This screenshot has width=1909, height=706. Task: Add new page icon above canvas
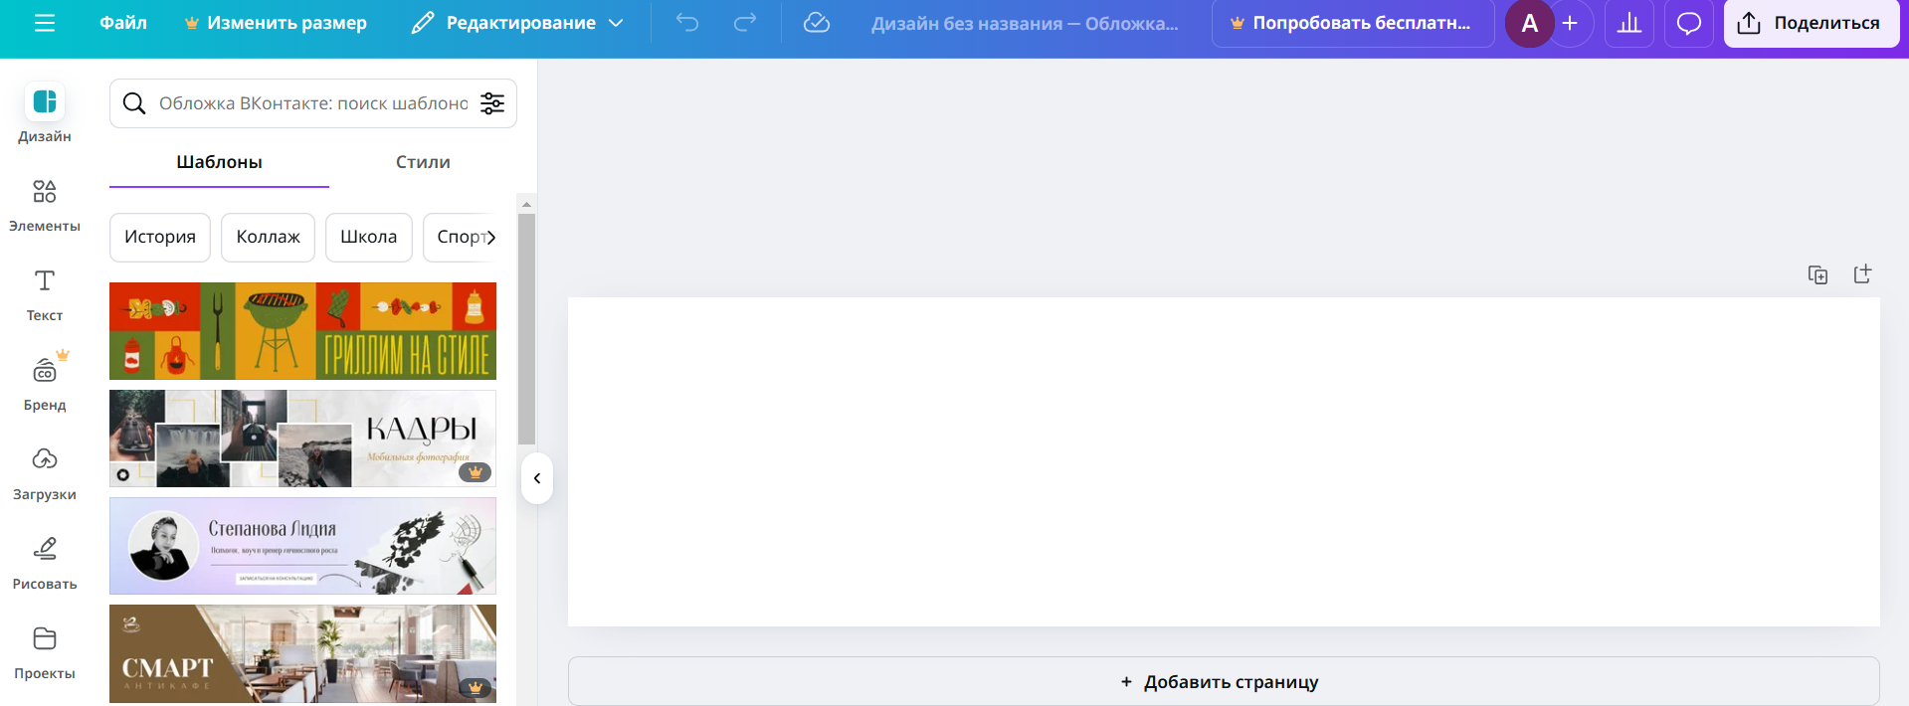click(x=1863, y=274)
